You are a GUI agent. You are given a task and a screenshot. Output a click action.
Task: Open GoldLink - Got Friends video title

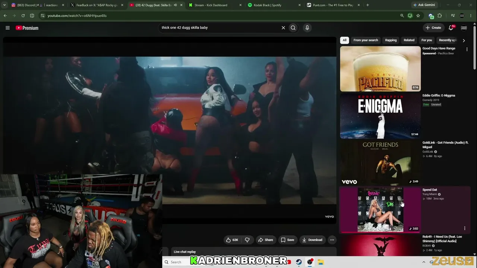point(445,145)
